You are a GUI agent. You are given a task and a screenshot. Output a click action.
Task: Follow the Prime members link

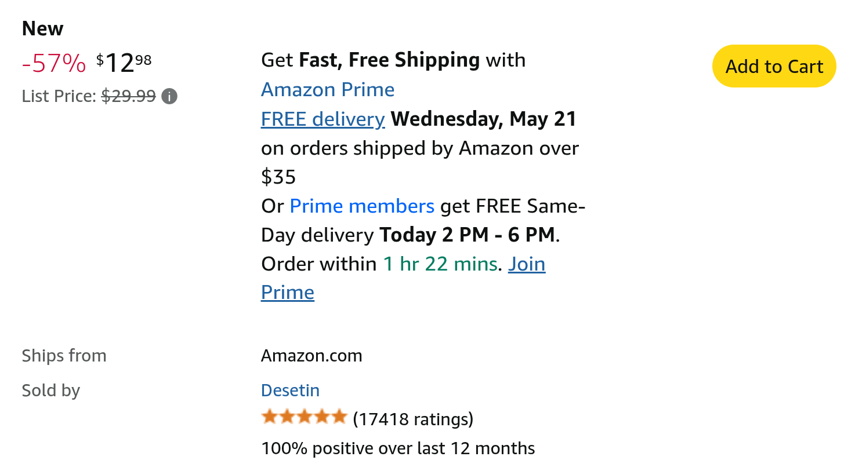click(362, 206)
